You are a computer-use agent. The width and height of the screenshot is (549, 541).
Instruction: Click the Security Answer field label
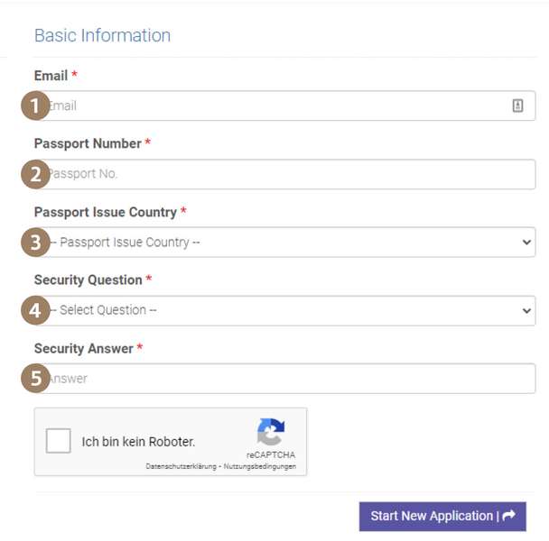pyautogui.click(x=84, y=348)
